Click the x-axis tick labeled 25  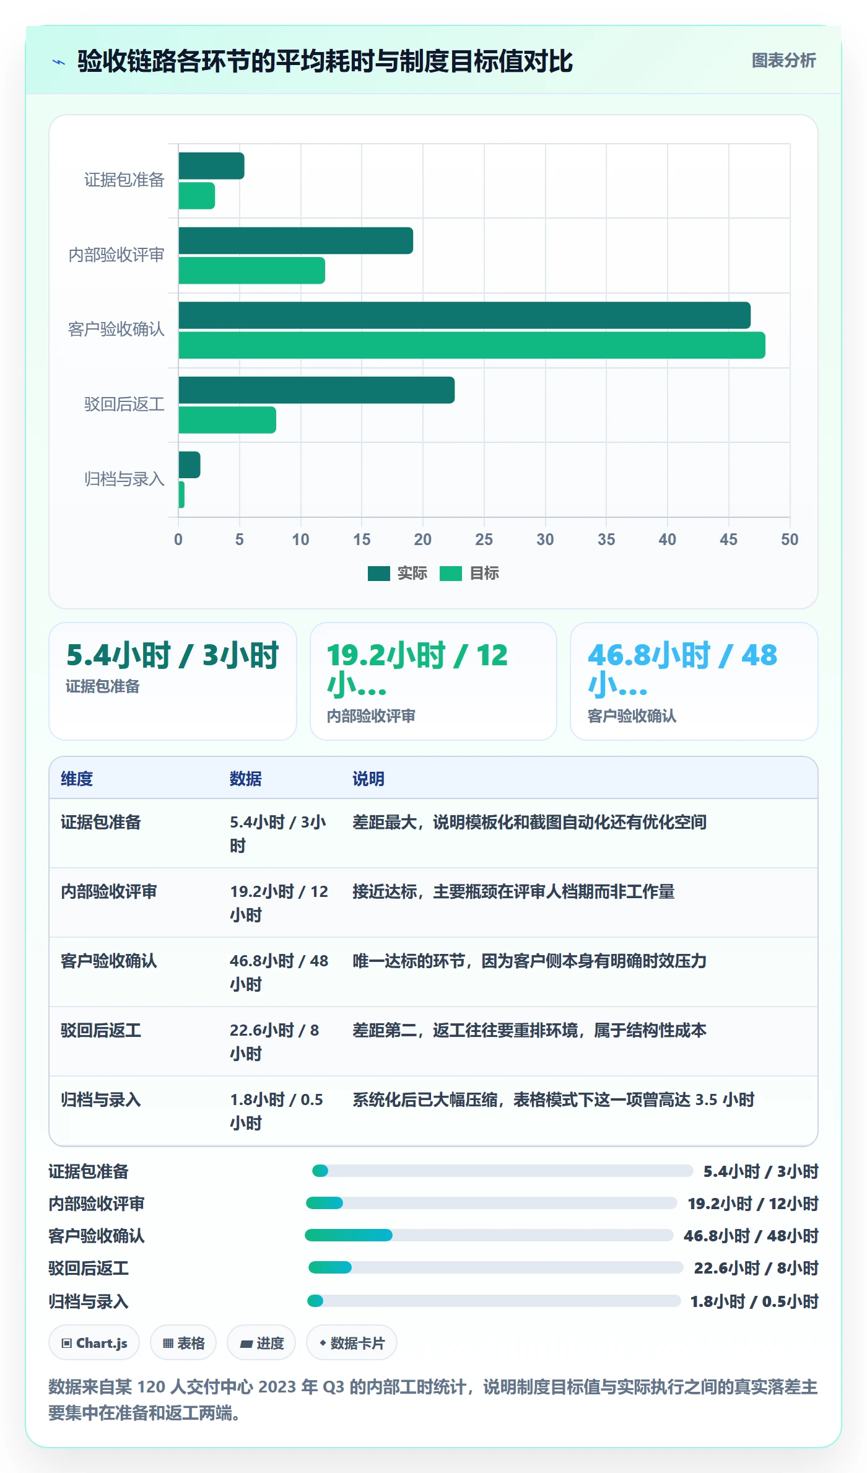click(x=484, y=540)
